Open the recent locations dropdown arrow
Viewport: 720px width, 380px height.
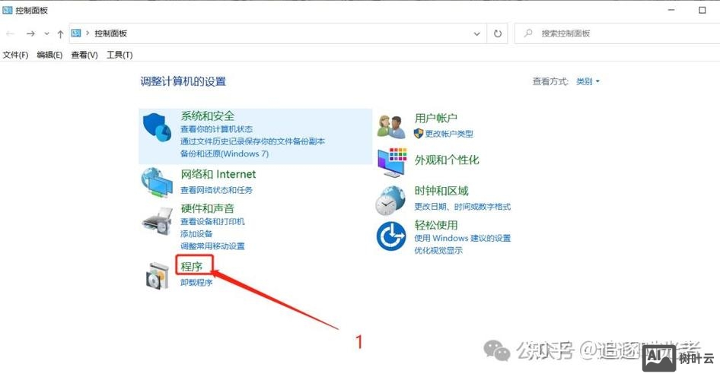point(46,33)
